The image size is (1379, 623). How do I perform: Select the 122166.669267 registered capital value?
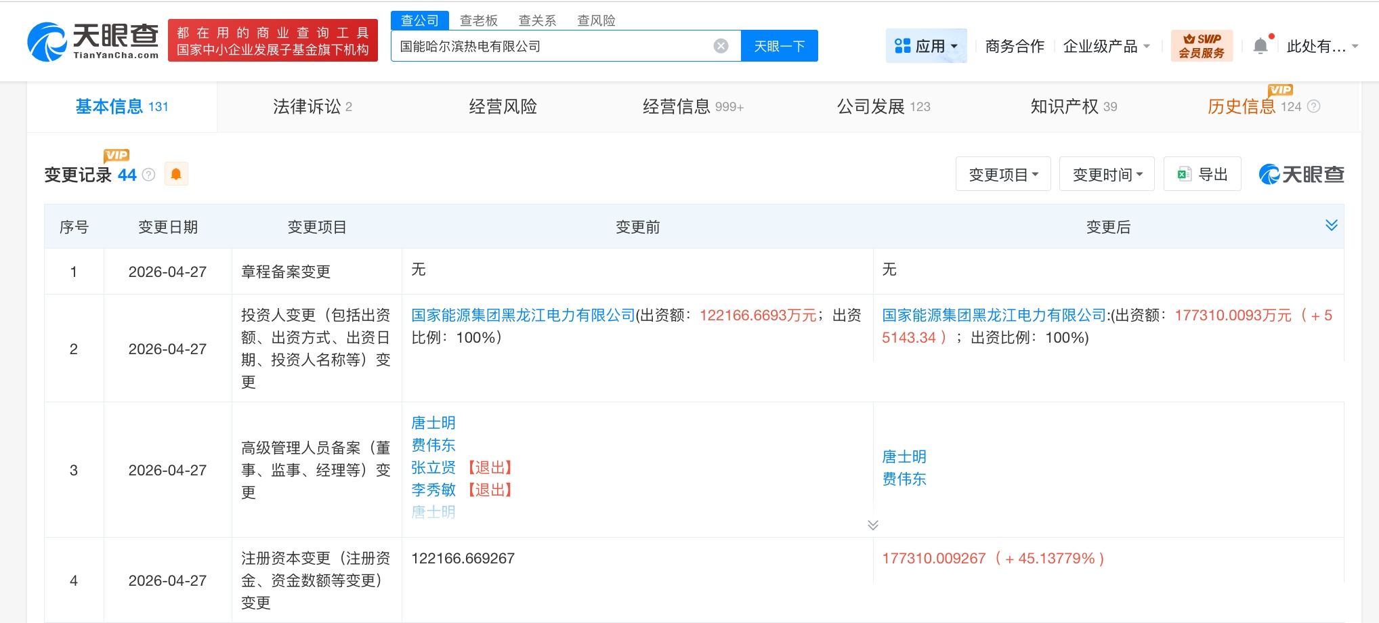click(x=463, y=558)
